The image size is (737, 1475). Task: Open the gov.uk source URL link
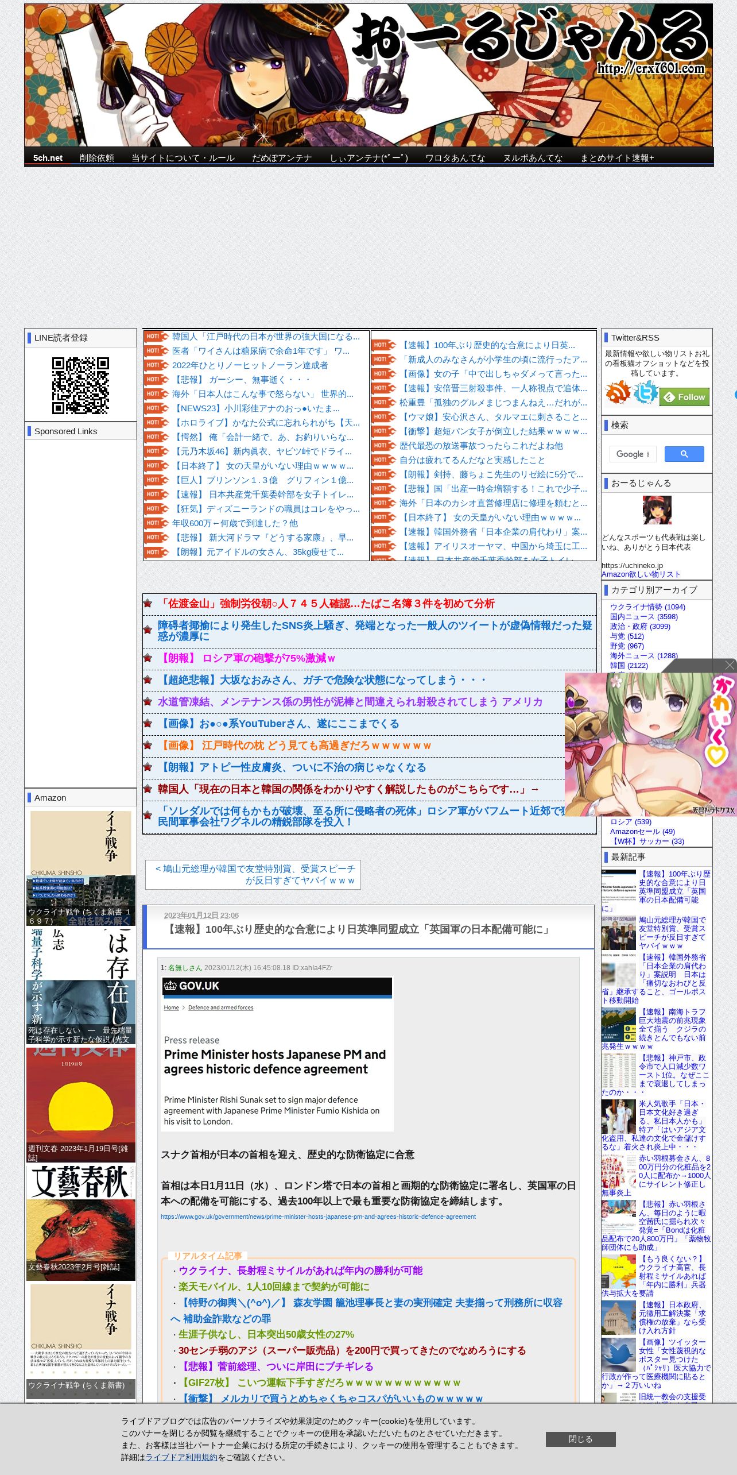point(318,1217)
